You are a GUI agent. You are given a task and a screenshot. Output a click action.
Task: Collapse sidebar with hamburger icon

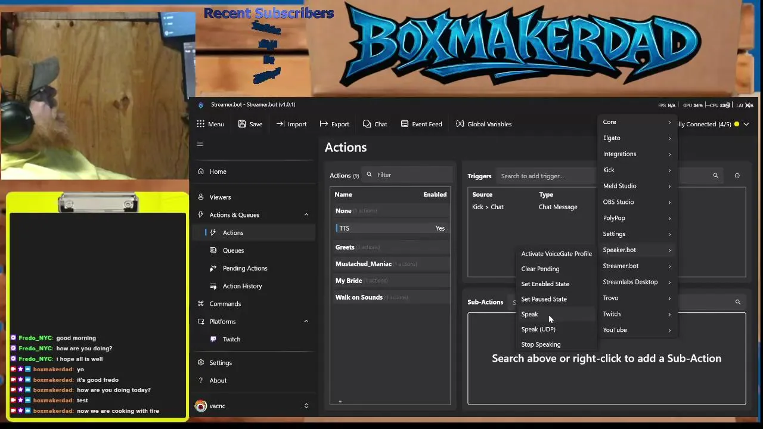tap(200, 144)
